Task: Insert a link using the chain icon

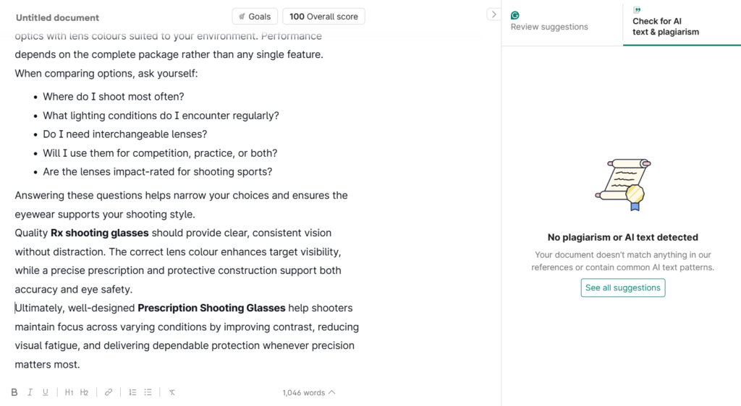Action: (x=109, y=392)
